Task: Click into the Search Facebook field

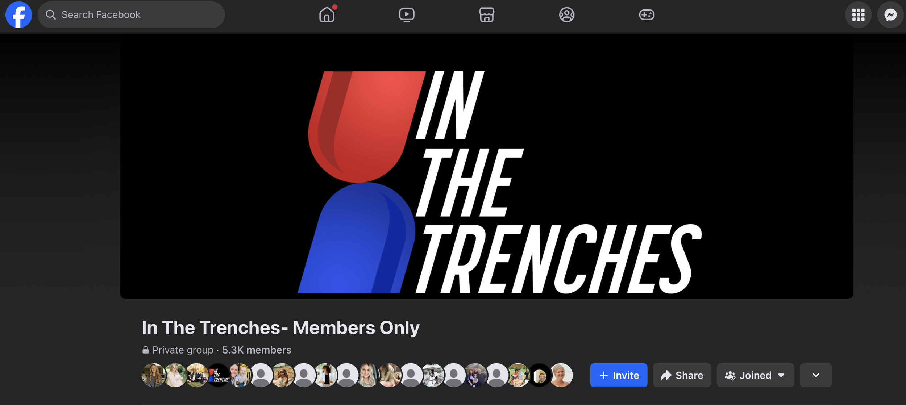Action: (131, 15)
